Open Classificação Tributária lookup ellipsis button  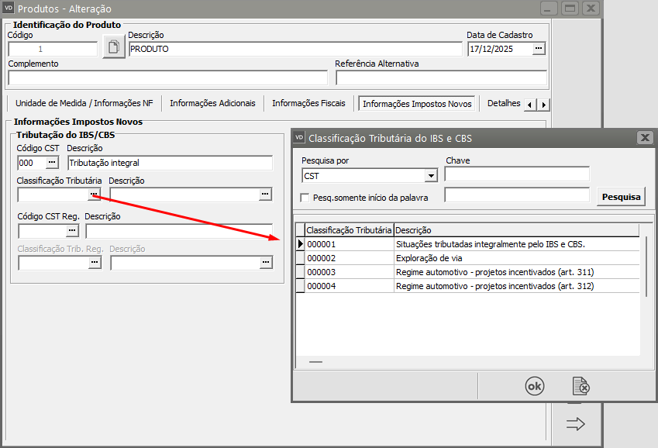tap(94, 194)
